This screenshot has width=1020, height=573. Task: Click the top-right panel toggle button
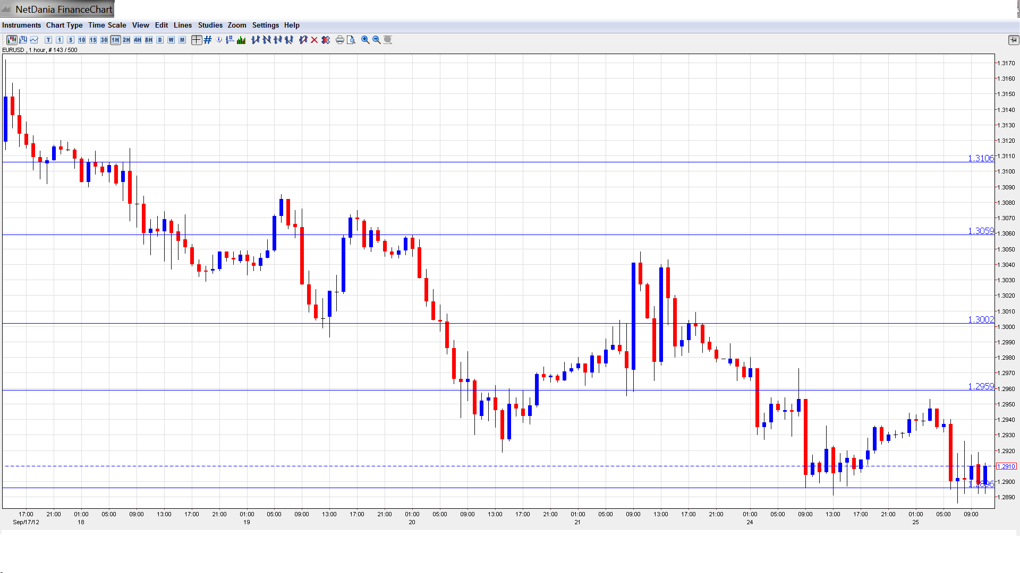pyautogui.click(x=1013, y=40)
